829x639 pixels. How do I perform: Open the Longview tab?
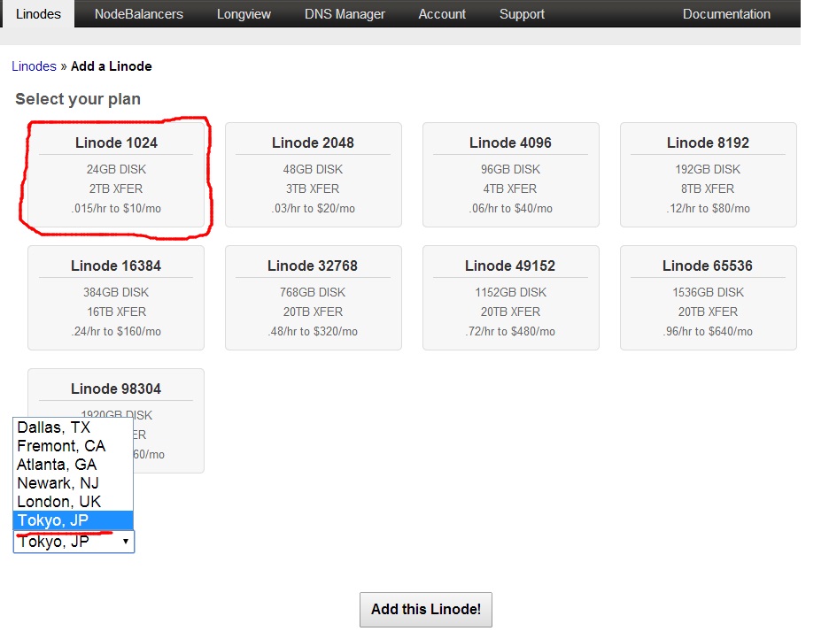coord(244,14)
